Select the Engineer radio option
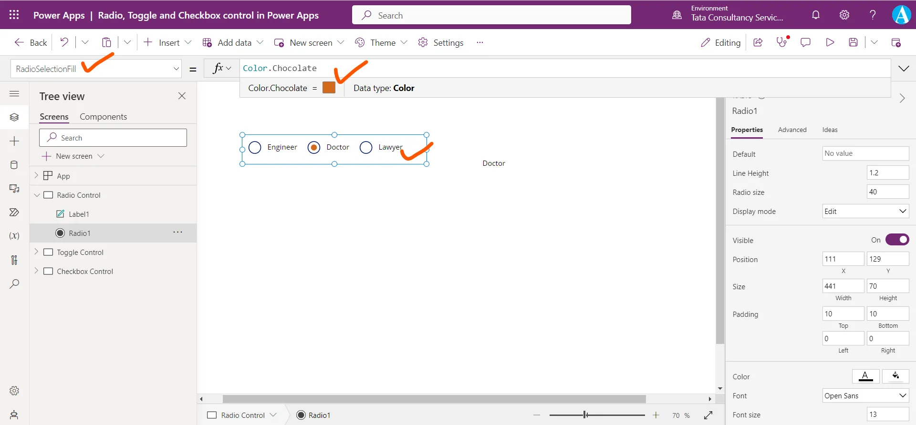The width and height of the screenshot is (916, 425). coord(255,147)
